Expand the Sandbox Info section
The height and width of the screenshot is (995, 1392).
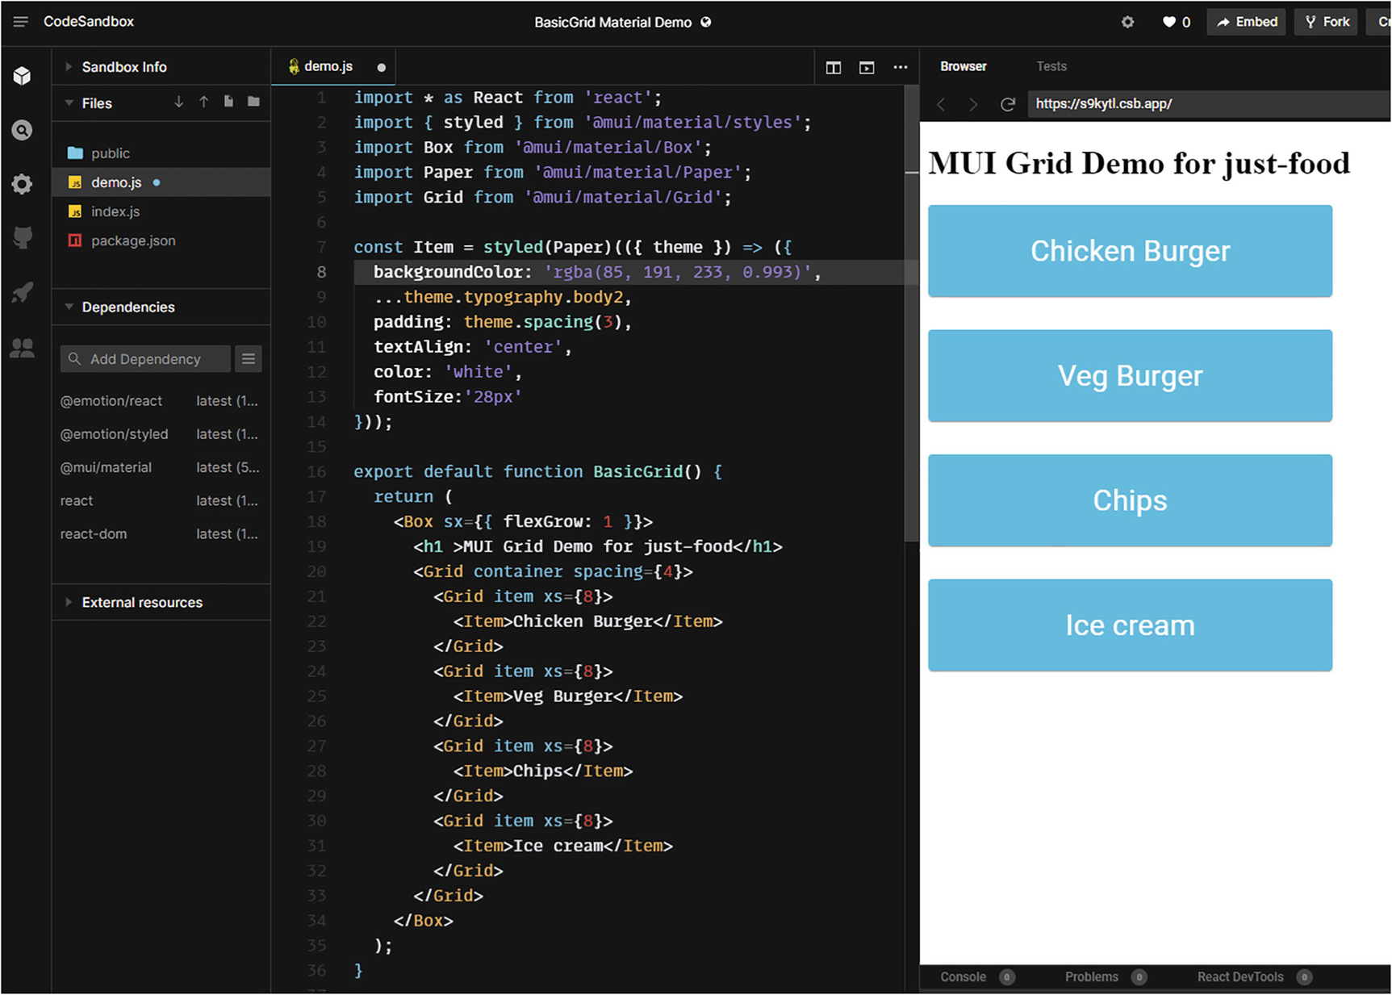click(123, 67)
